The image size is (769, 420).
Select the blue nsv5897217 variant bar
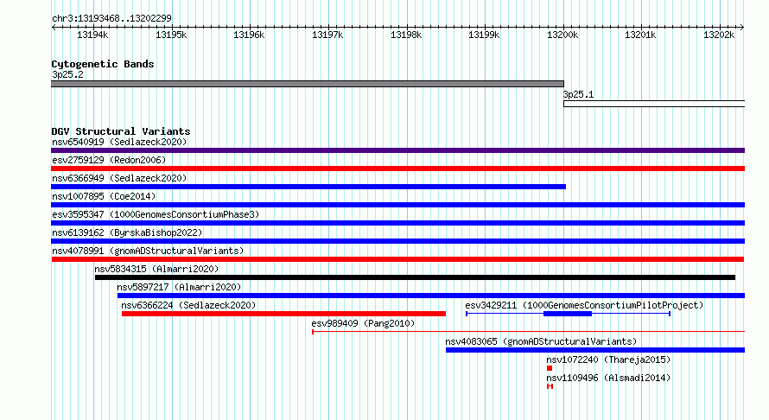[x=431, y=296]
